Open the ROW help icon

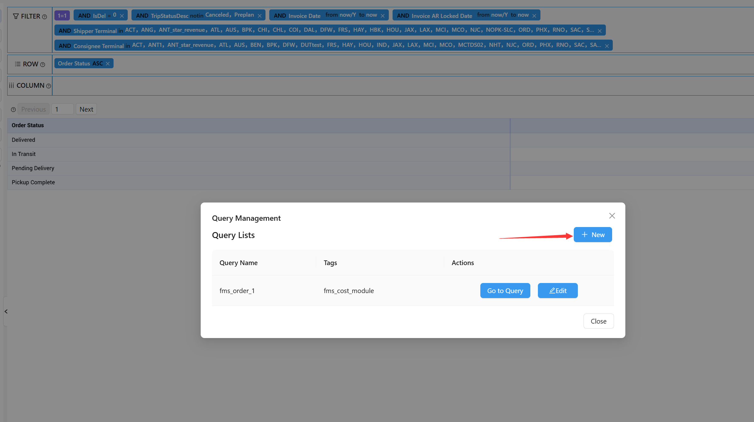point(43,65)
